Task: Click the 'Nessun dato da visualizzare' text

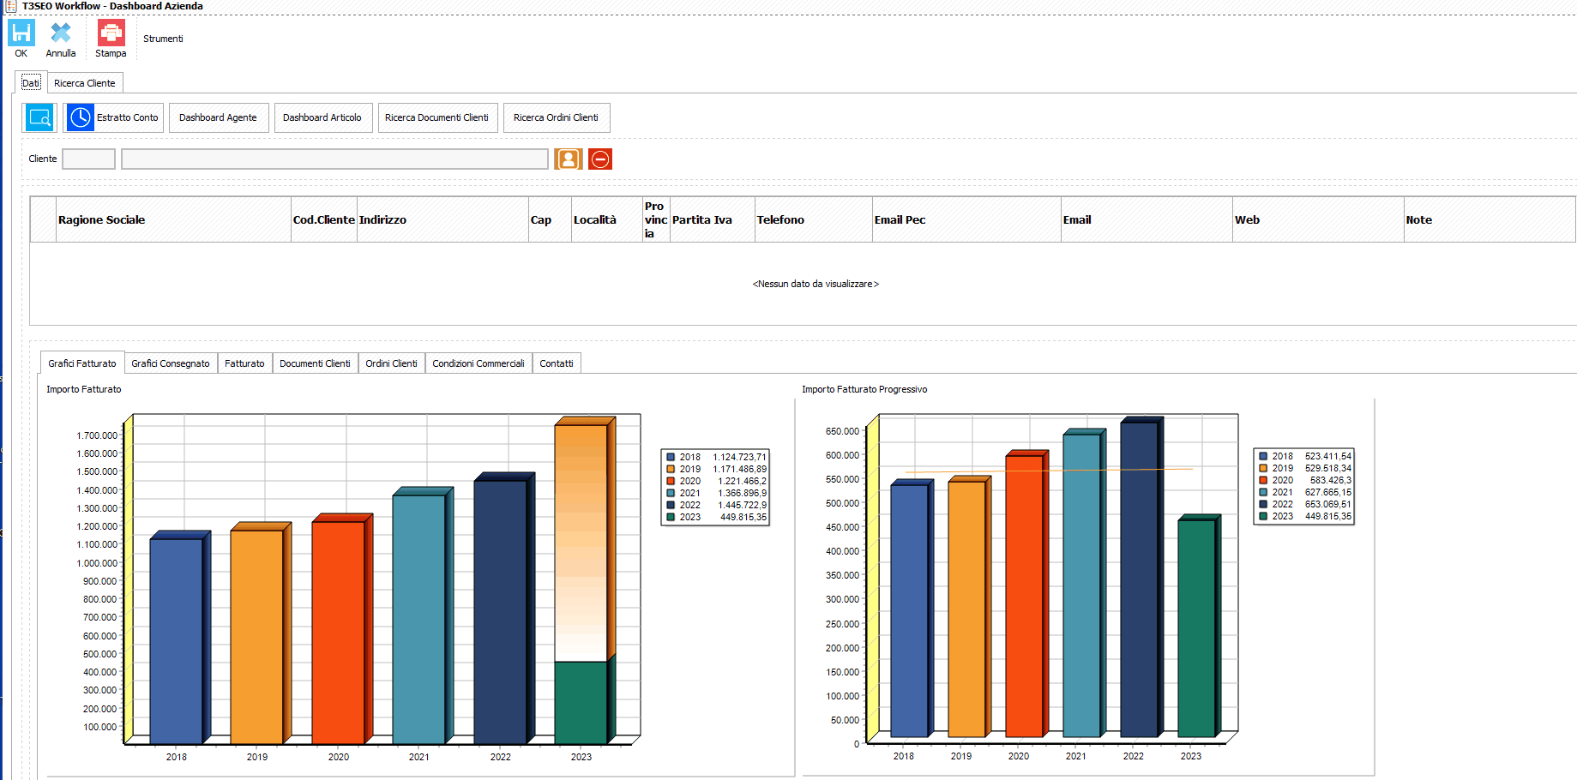Action: pyautogui.click(x=816, y=284)
